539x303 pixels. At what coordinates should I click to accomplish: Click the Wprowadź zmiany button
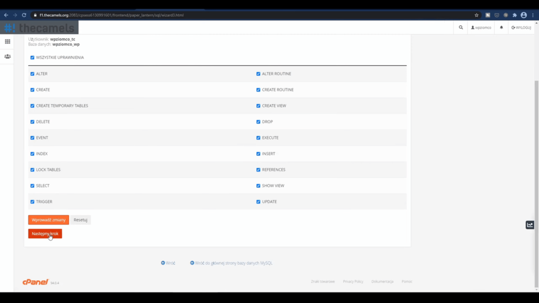(48, 220)
